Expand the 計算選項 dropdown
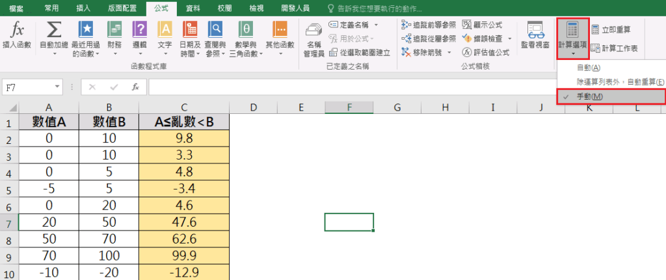The height and width of the screenshot is (280, 666). (x=572, y=39)
